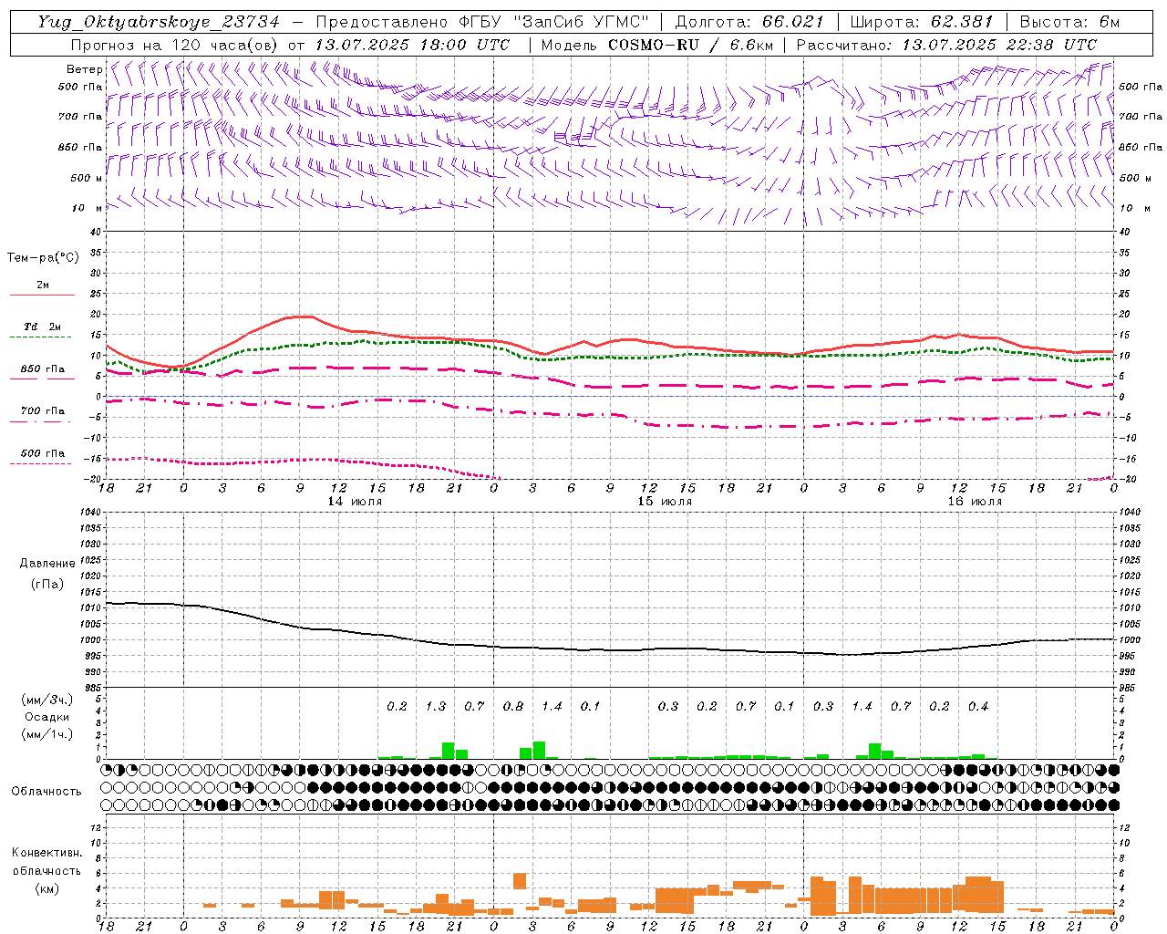Click the 3-hour precipitation value 1.3
The image size is (1167, 934).
[x=436, y=706]
